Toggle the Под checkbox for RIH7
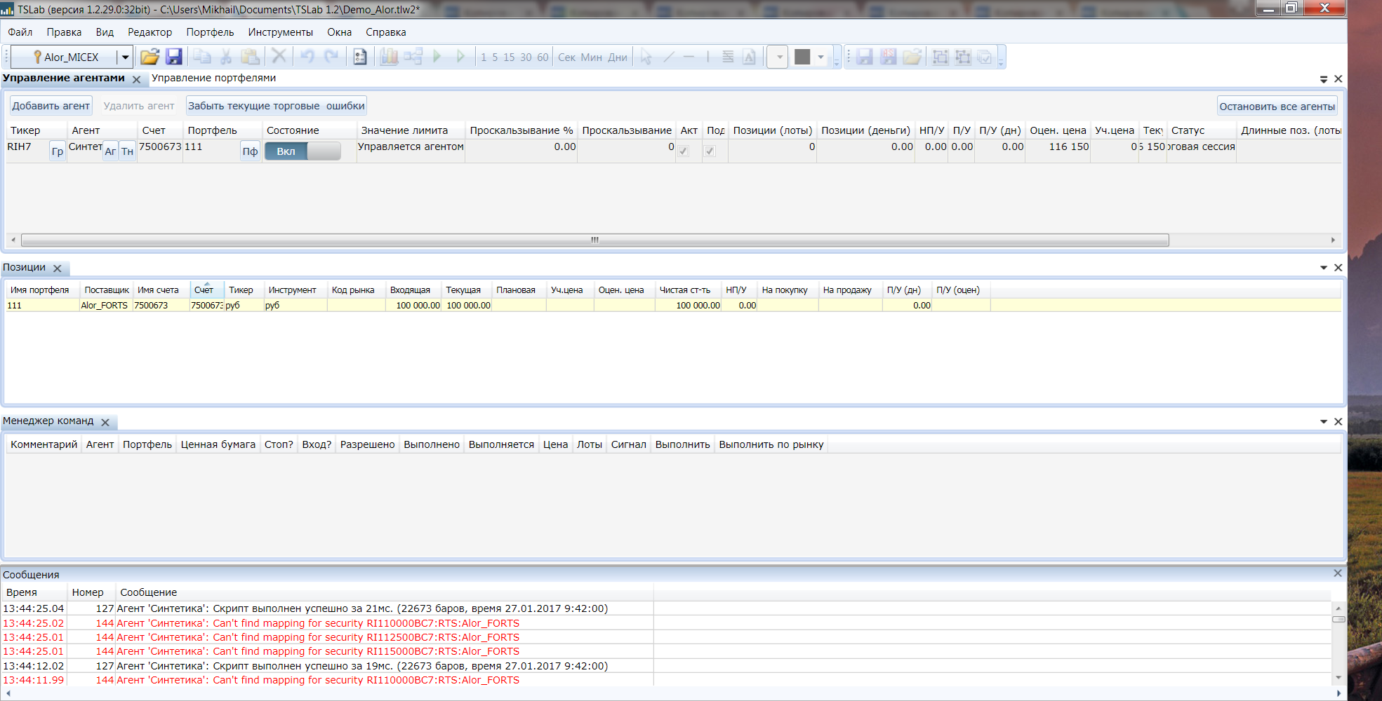Viewport: 1382px width, 701px height. (x=710, y=151)
